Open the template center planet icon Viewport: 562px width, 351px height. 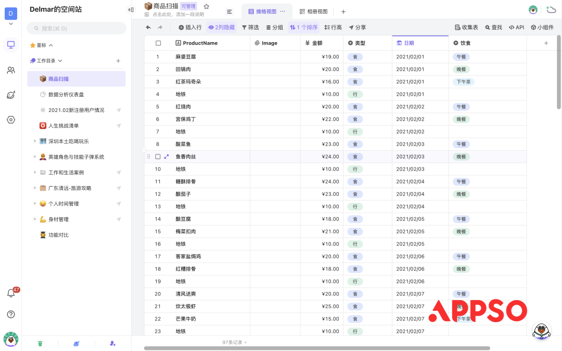11,95
